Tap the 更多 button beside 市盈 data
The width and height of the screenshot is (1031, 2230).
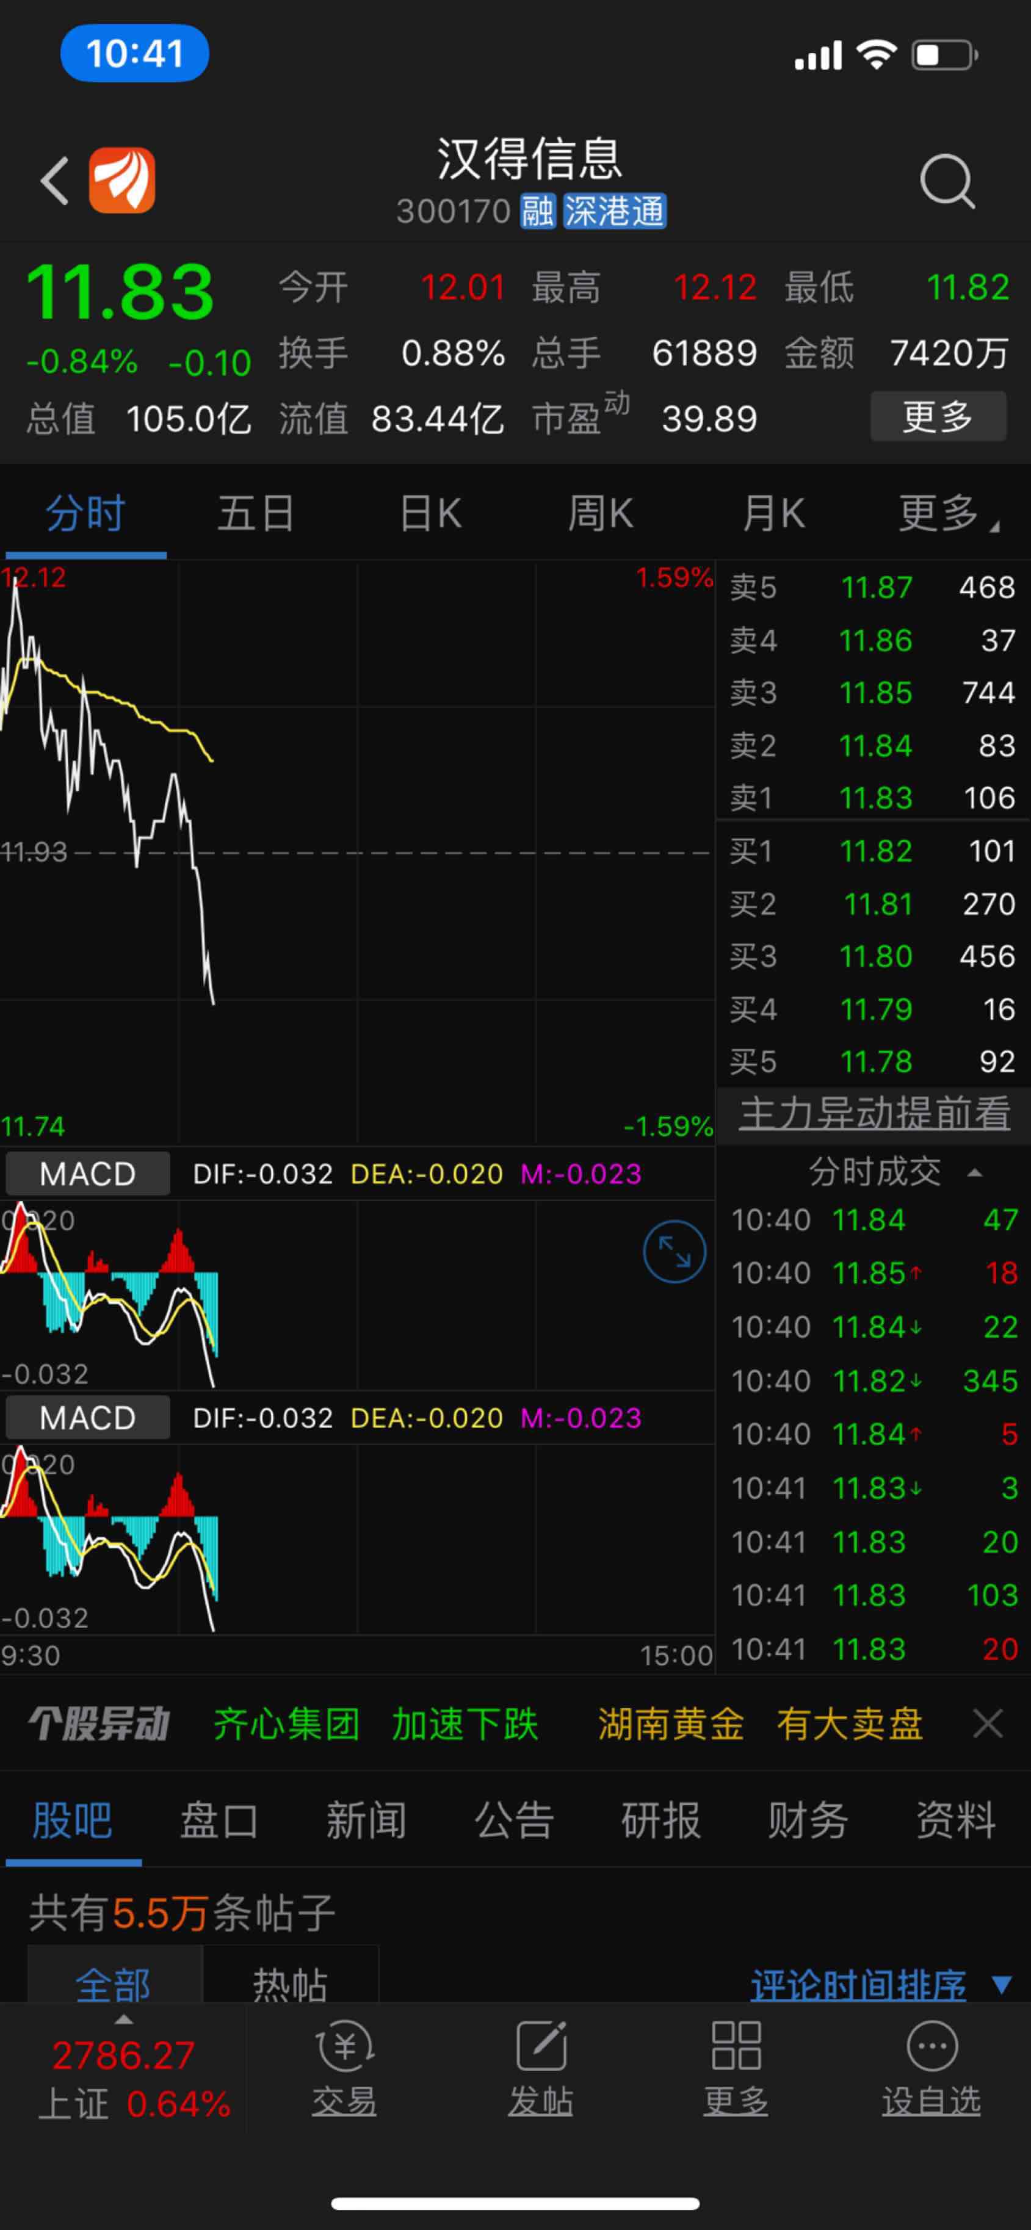[x=938, y=417]
